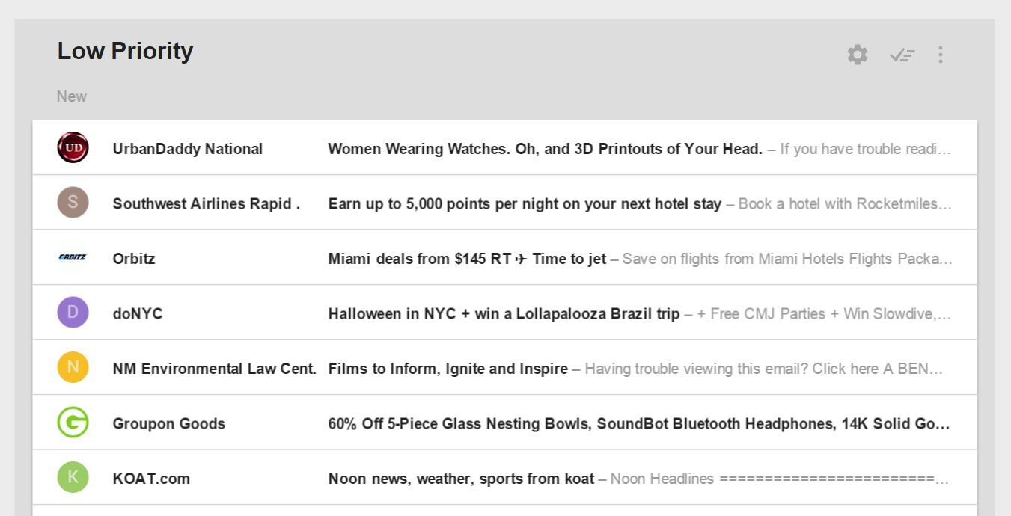Click the Orbitz logo avatar
Screen dimensions: 1011x516
pos(73,258)
